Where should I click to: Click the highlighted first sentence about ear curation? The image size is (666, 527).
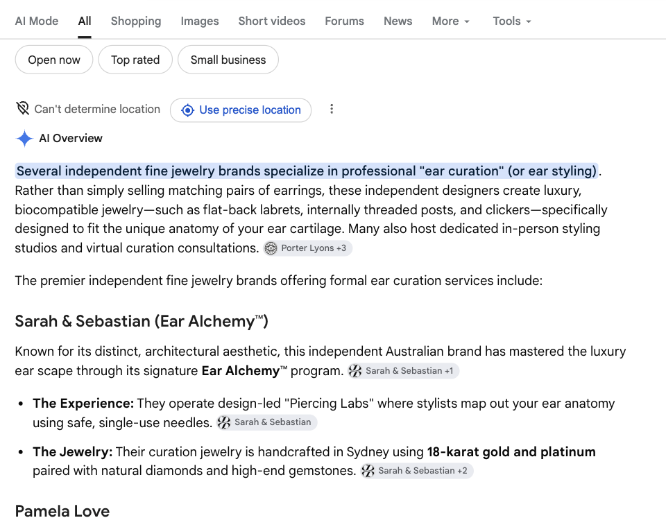click(307, 171)
